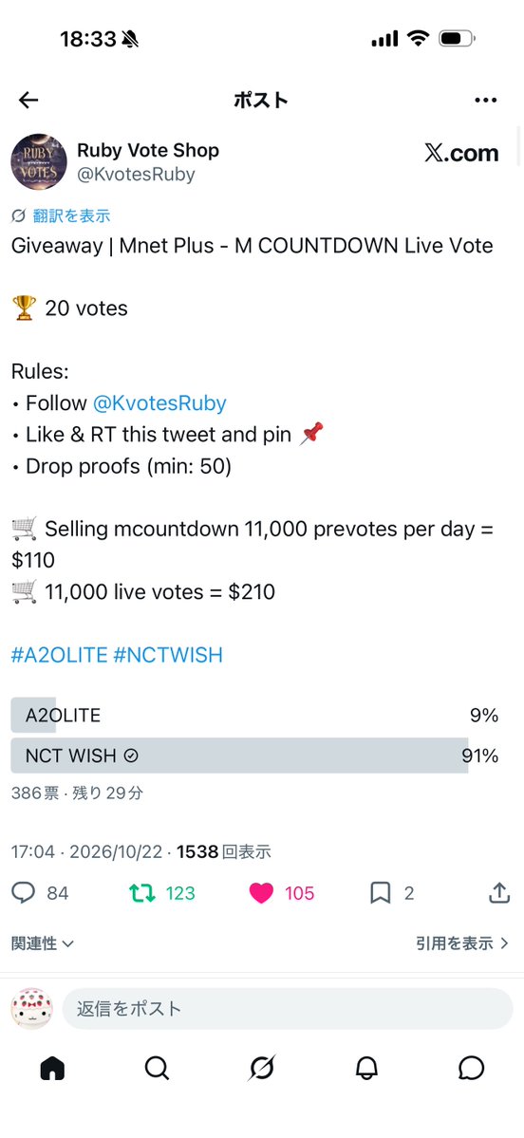Show translation via 翻訳を表示
This screenshot has height=1138, width=524.
[61, 215]
